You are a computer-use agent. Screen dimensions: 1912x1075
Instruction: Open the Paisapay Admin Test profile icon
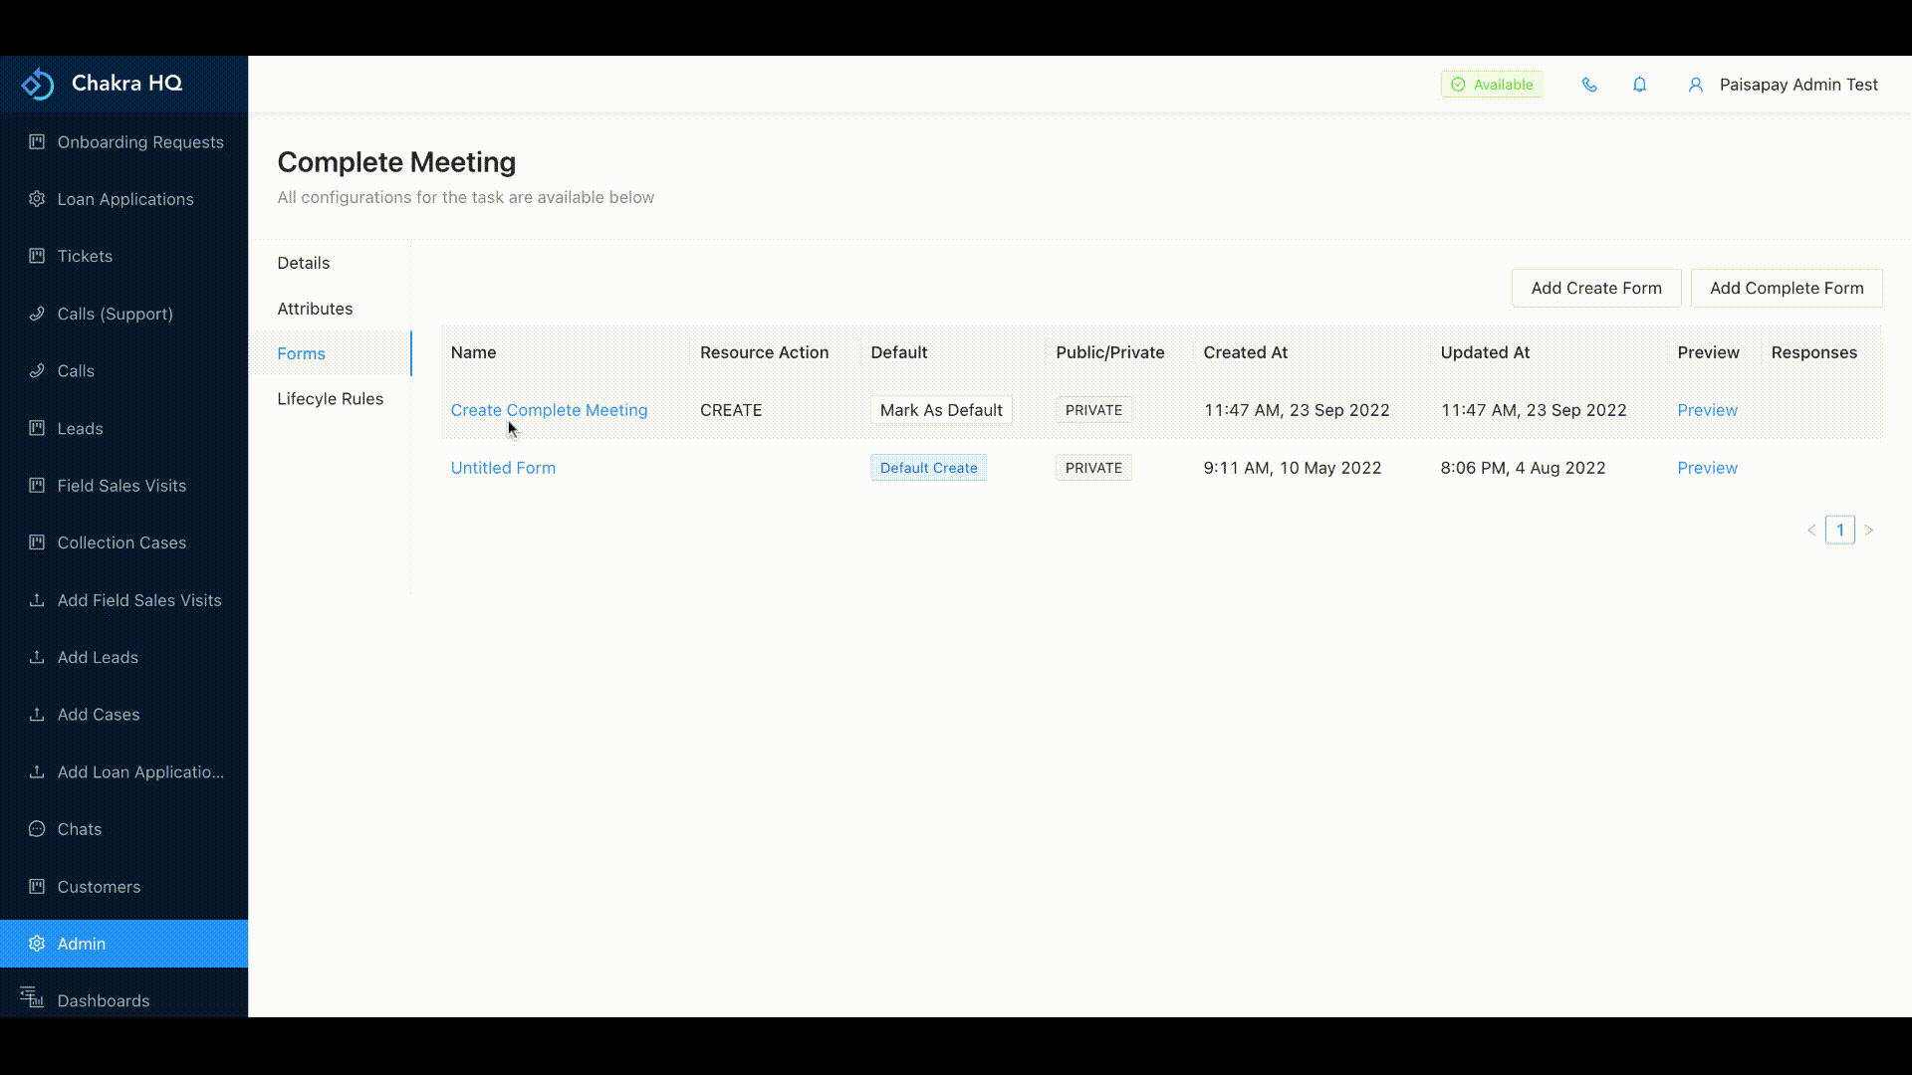(1696, 84)
